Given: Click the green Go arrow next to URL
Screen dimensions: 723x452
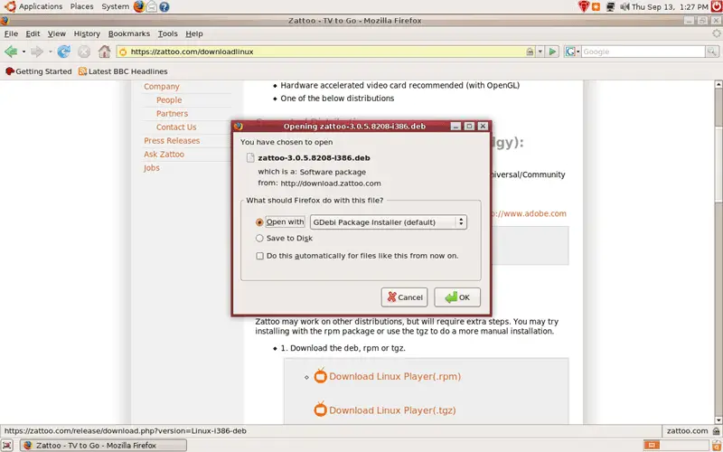Looking at the screenshot, I should (552, 52).
